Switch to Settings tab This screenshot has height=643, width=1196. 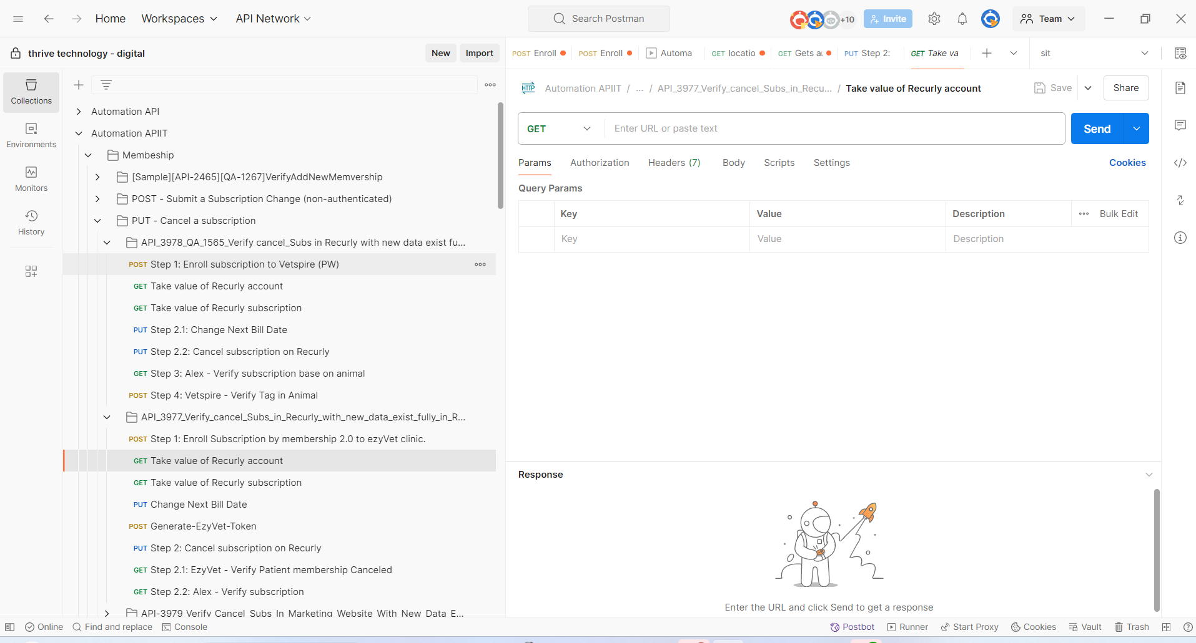click(x=831, y=163)
